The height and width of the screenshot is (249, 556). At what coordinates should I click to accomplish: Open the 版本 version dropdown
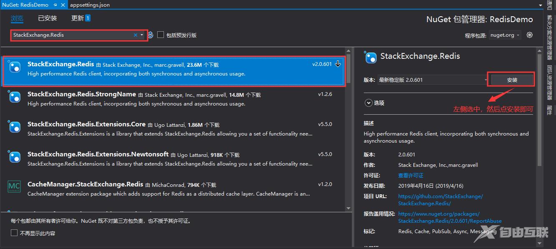(433, 80)
